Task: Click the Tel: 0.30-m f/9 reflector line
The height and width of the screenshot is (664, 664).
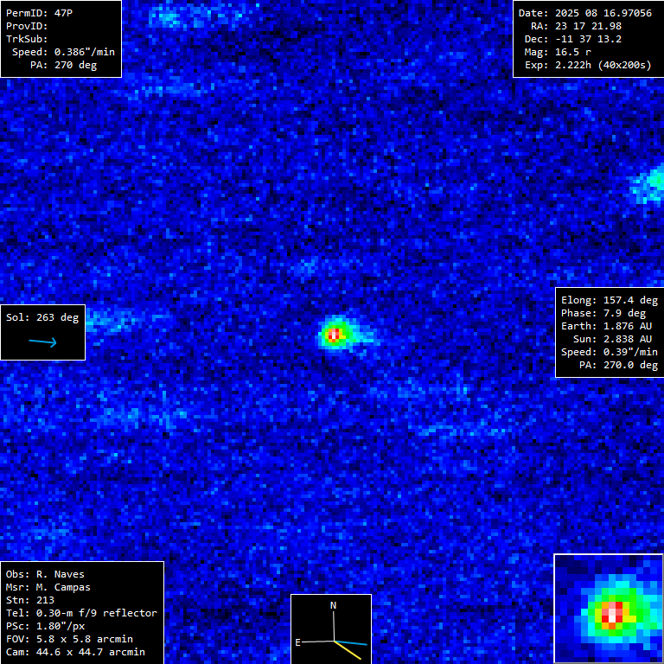Action: click(x=81, y=613)
